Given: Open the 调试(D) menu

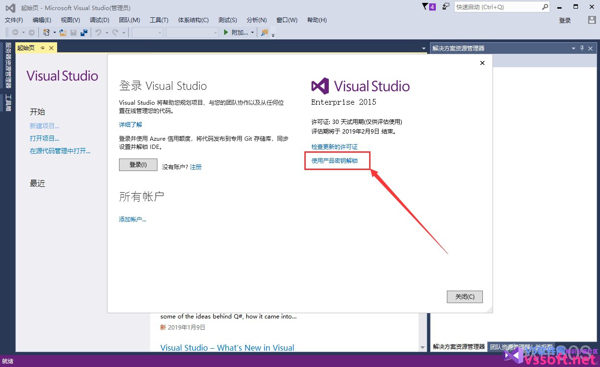Looking at the screenshot, I should click(99, 20).
